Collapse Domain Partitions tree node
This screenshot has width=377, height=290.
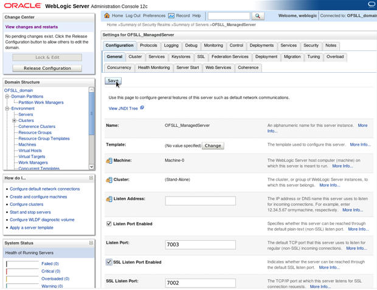(x=7, y=96)
